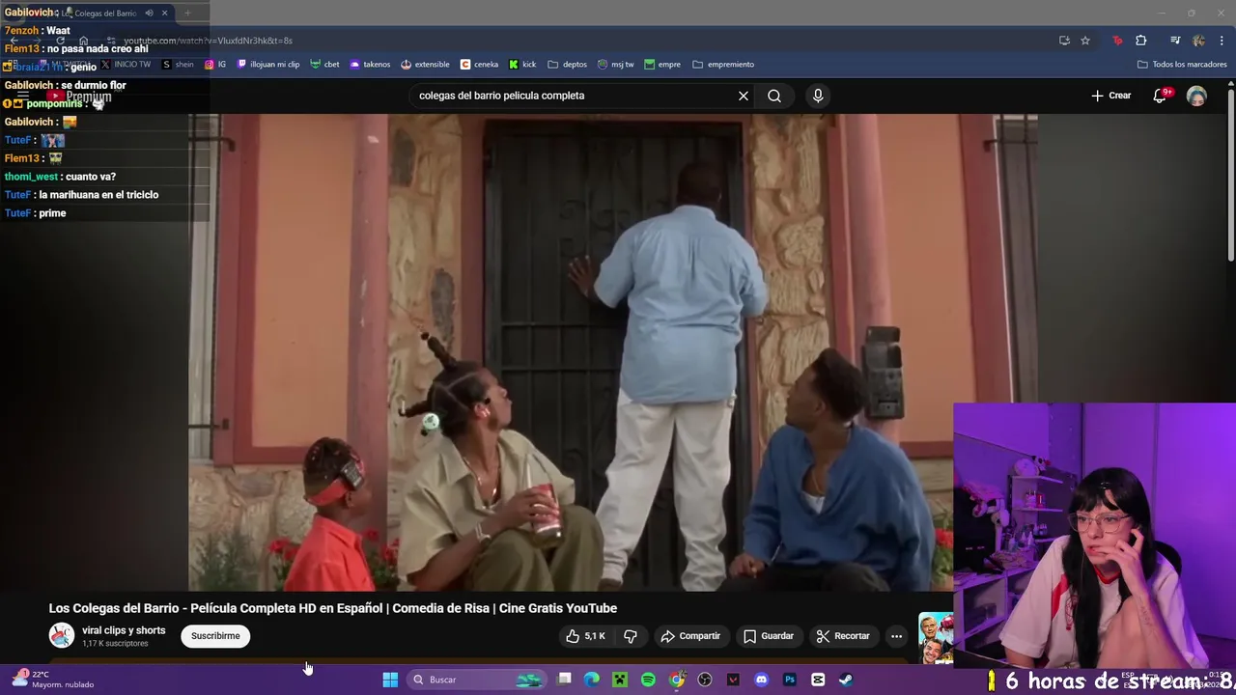Click the suggested video thumbnail beside actions
1236x695 pixels.
[x=935, y=638]
